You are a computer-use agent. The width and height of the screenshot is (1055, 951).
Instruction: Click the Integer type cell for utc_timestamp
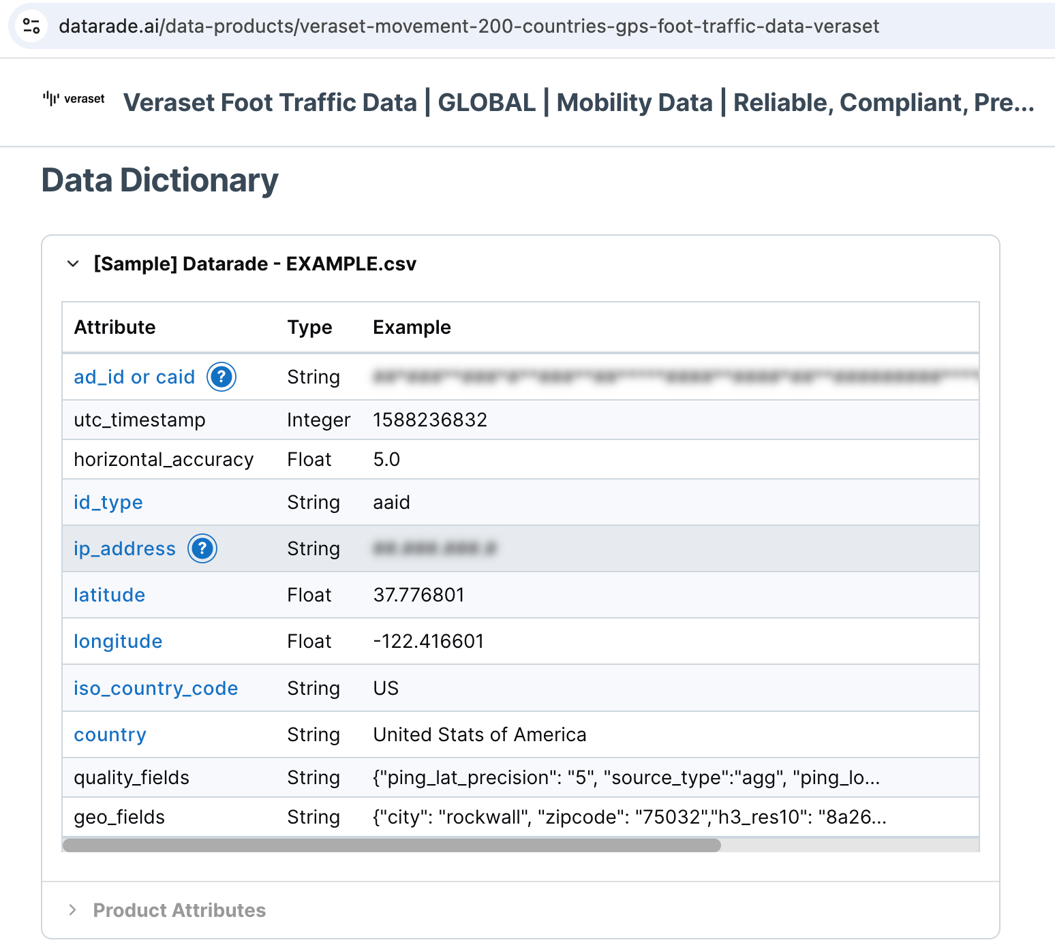coord(318,420)
